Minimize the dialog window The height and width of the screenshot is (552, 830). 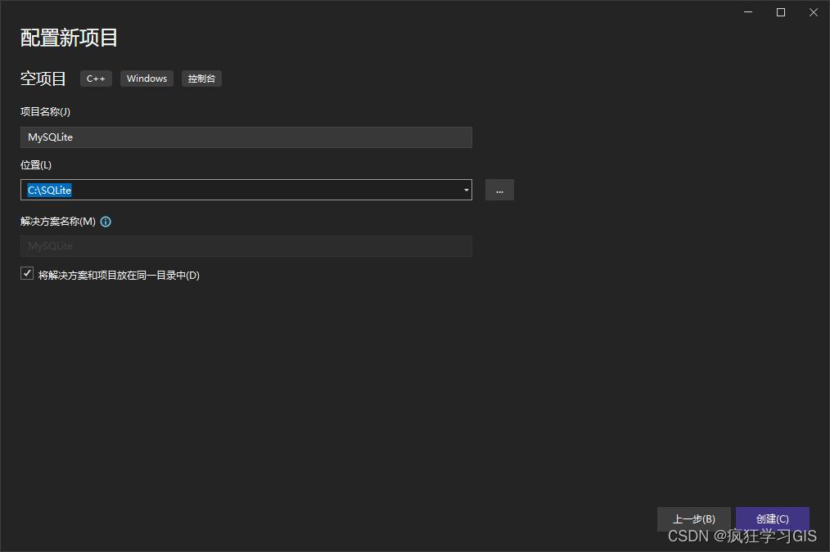click(748, 12)
